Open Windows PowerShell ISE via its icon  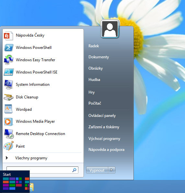(x=9, y=72)
